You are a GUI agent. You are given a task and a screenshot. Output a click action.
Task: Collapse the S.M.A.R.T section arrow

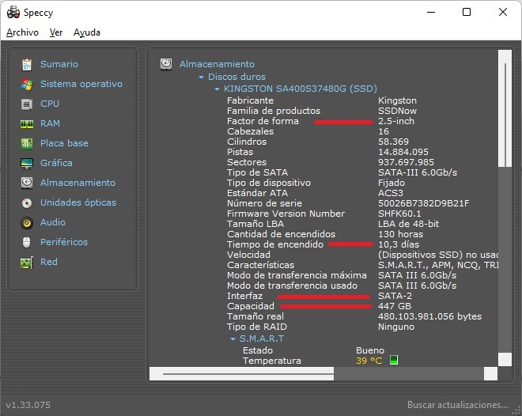pyautogui.click(x=233, y=339)
